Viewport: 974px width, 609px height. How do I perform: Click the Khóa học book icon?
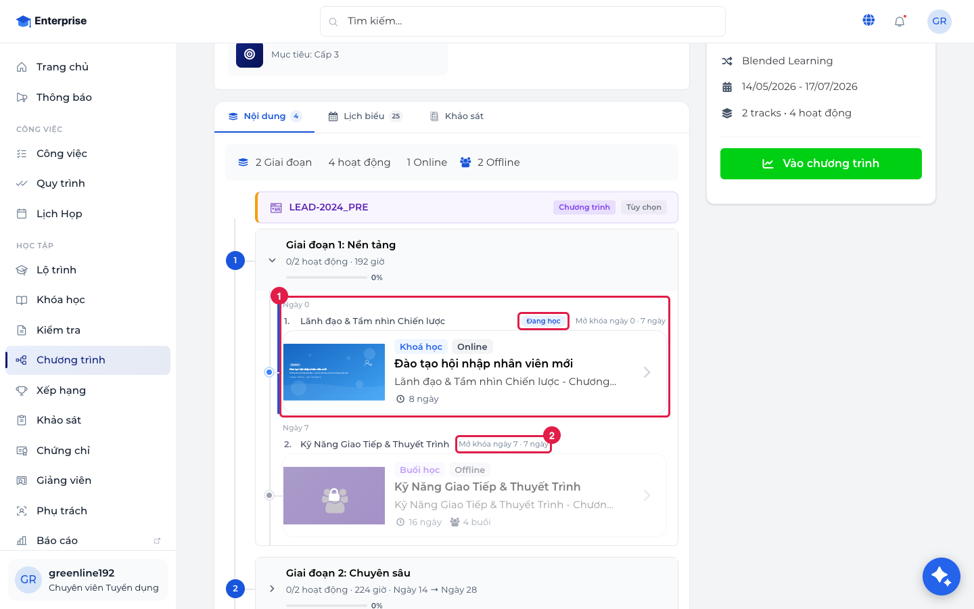(22, 300)
